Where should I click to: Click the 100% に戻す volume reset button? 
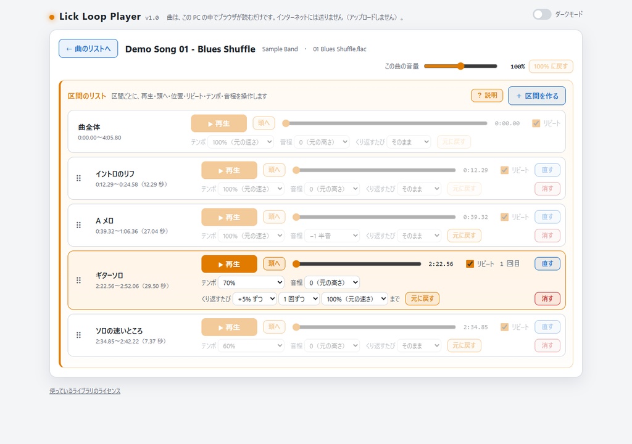click(551, 67)
